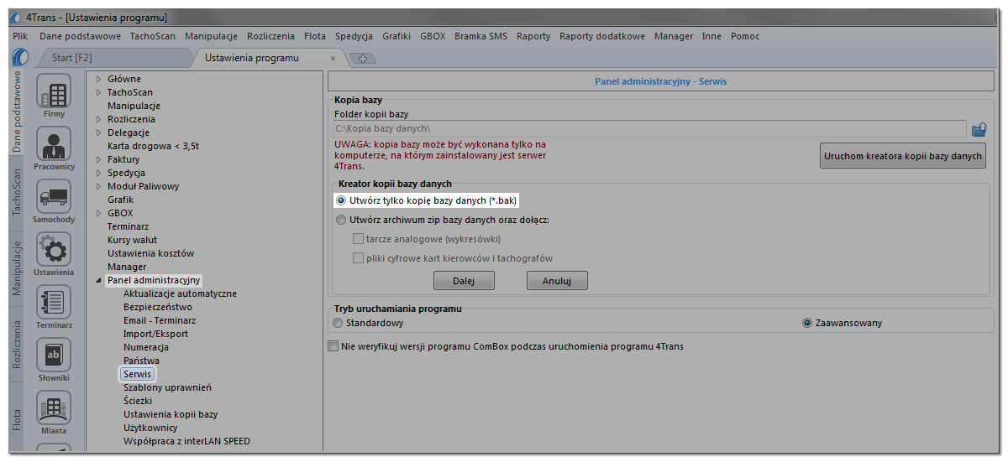This screenshot has height=462, width=1008.
Task: Switch to Manipulacje vertical side tab
Action: pos(17,268)
